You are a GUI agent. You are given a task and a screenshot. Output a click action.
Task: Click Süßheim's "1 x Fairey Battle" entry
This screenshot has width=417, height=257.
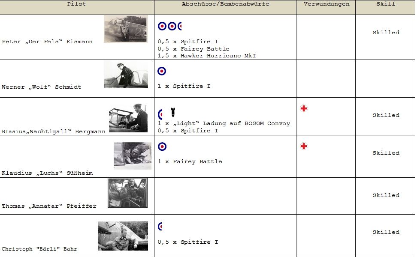[x=190, y=161]
